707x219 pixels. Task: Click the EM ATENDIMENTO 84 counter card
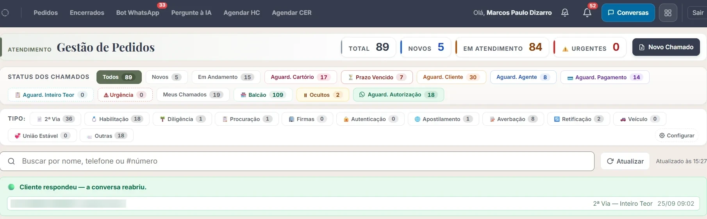[502, 47]
